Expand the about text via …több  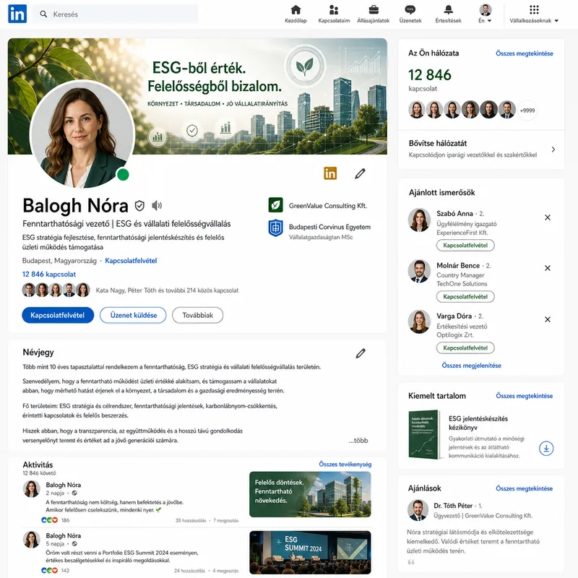[x=358, y=441]
